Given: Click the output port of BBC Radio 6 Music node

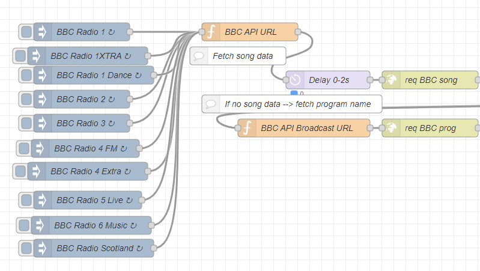Looking at the screenshot, I should click(151, 225).
